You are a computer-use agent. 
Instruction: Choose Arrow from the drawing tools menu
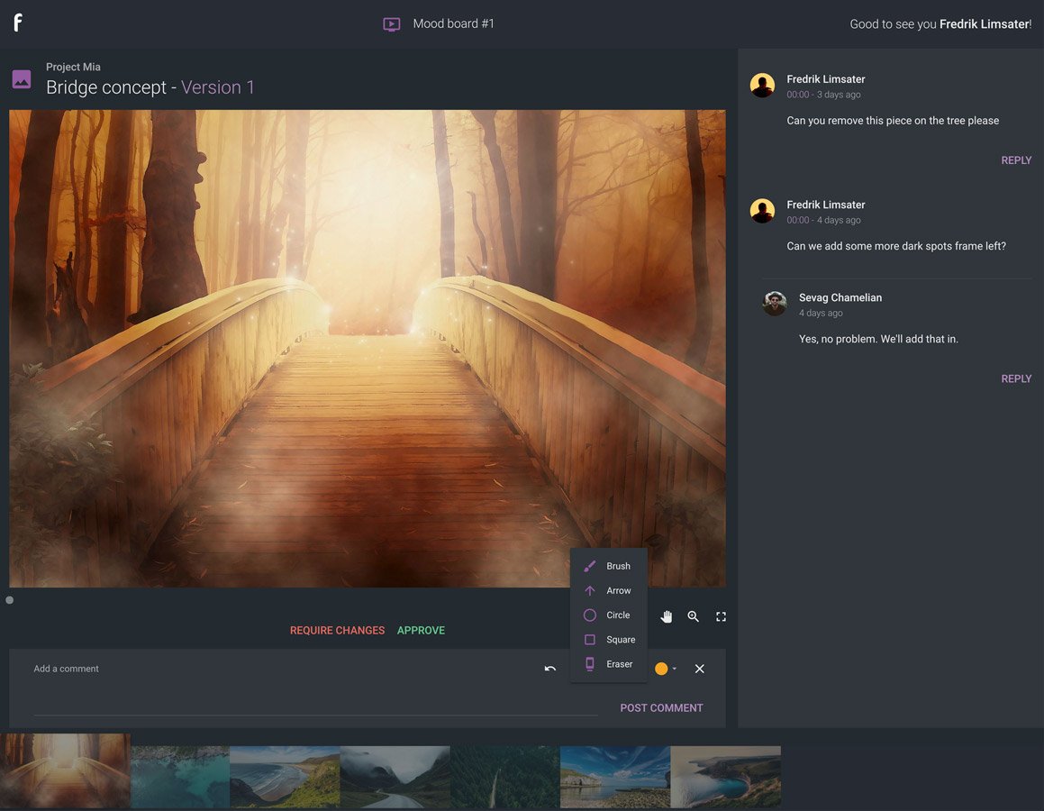[609, 590]
